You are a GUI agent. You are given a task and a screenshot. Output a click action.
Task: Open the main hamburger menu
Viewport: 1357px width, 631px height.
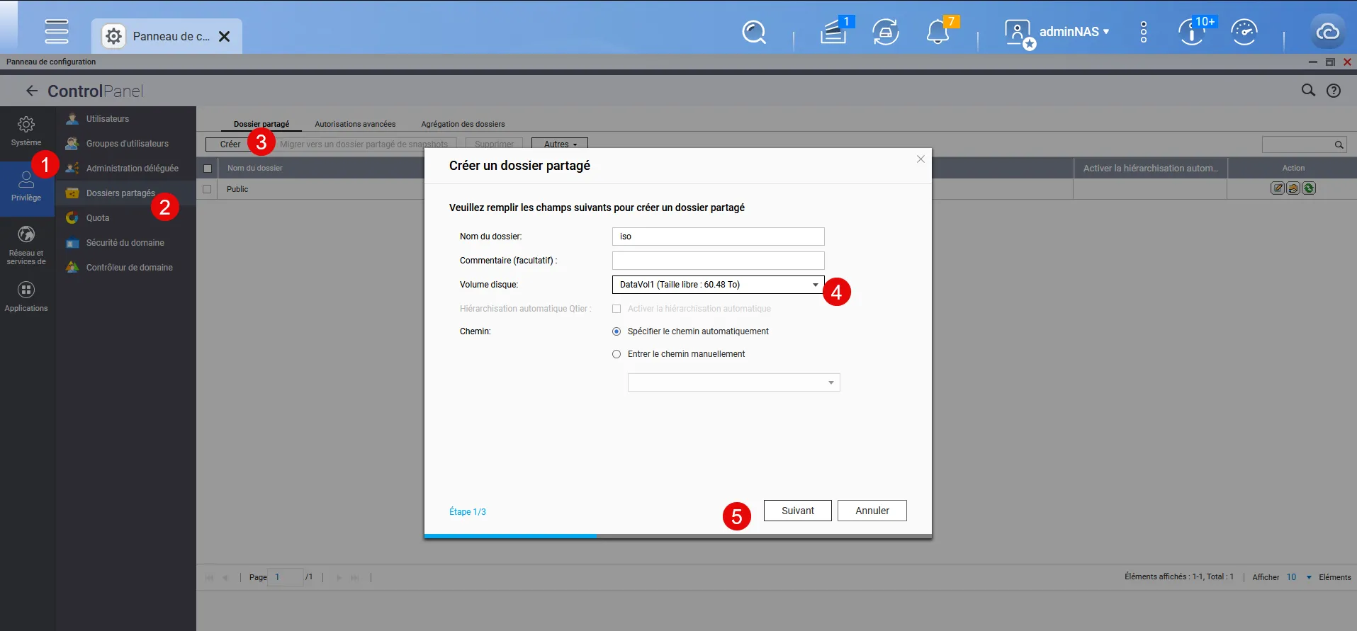tap(57, 32)
